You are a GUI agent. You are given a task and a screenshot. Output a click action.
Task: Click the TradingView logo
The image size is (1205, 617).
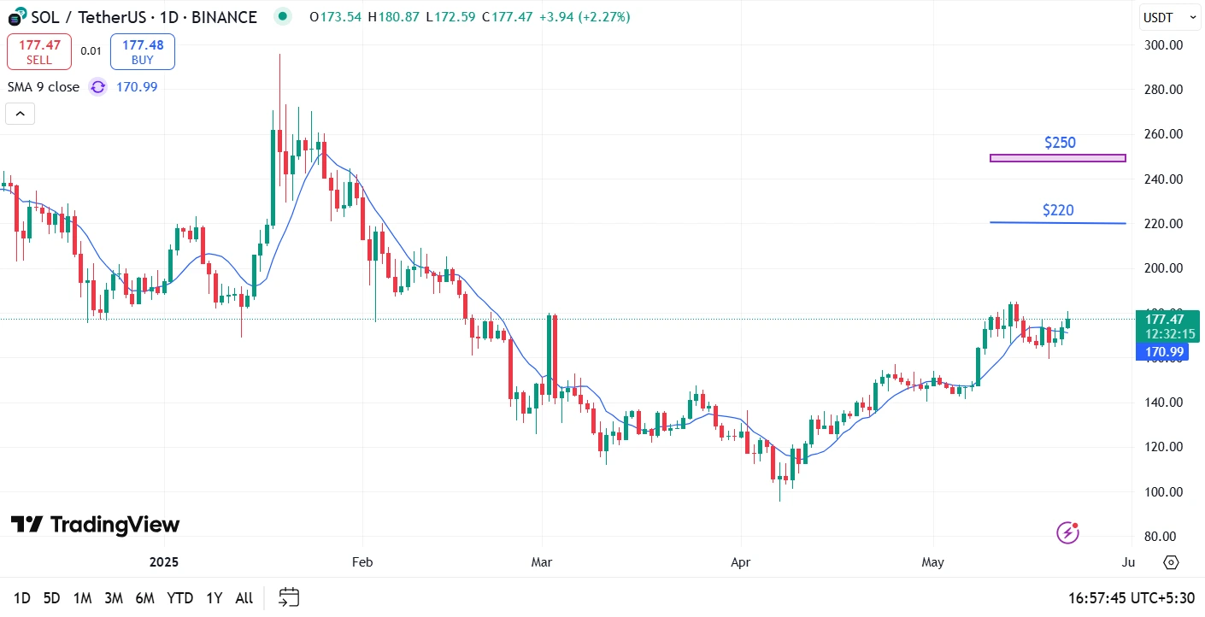95,524
